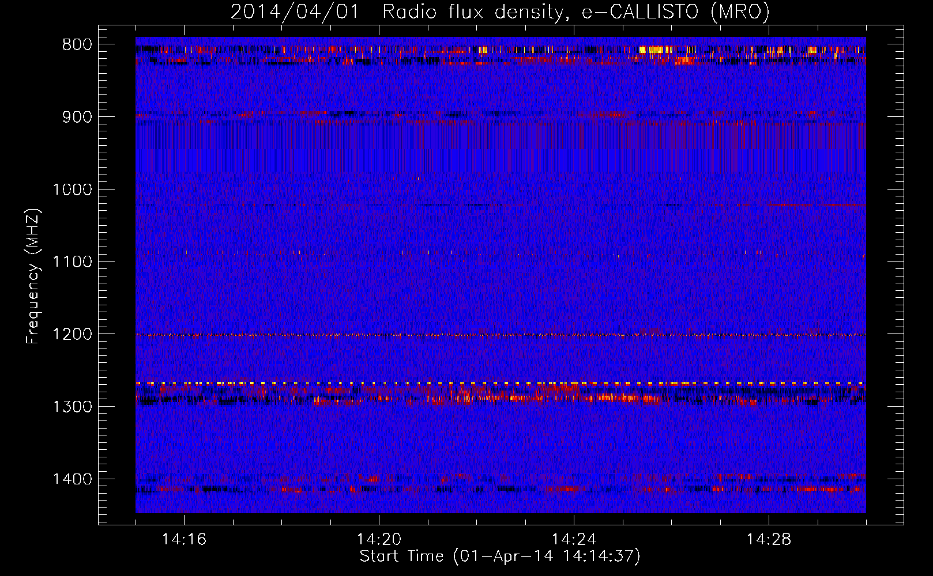Click the 14:24 time tick label
The height and width of the screenshot is (576, 933).
click(574, 540)
